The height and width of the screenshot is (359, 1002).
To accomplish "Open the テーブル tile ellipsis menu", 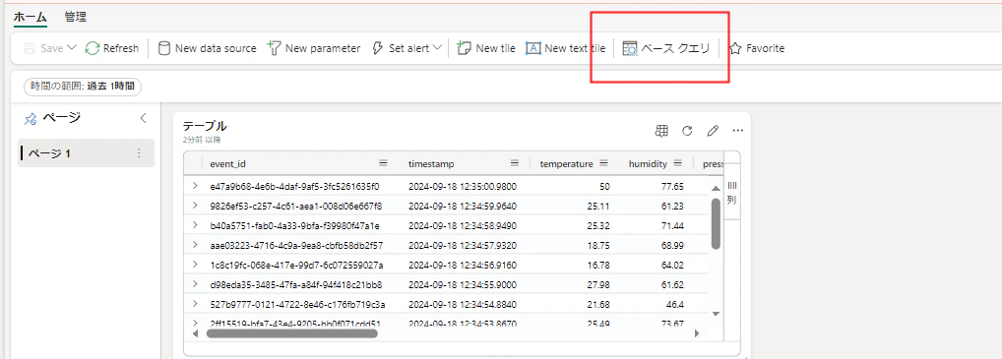I will pyautogui.click(x=738, y=131).
